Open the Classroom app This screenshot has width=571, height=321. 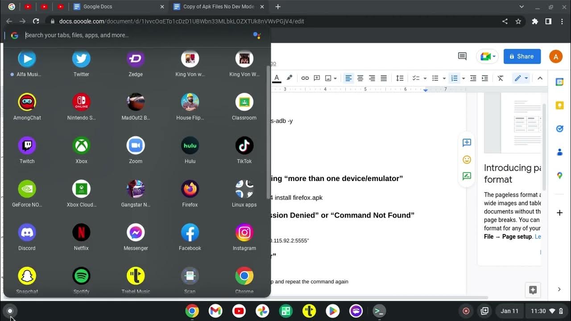coord(244,102)
